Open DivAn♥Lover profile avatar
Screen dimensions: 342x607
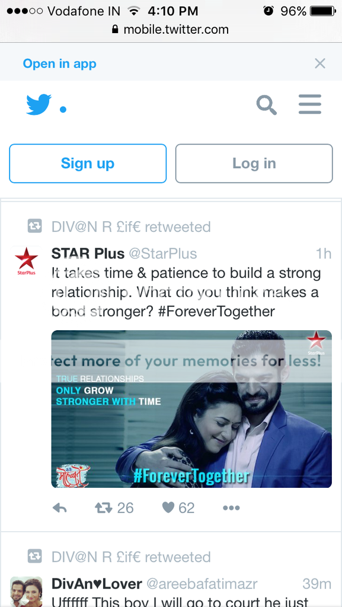[26, 592]
